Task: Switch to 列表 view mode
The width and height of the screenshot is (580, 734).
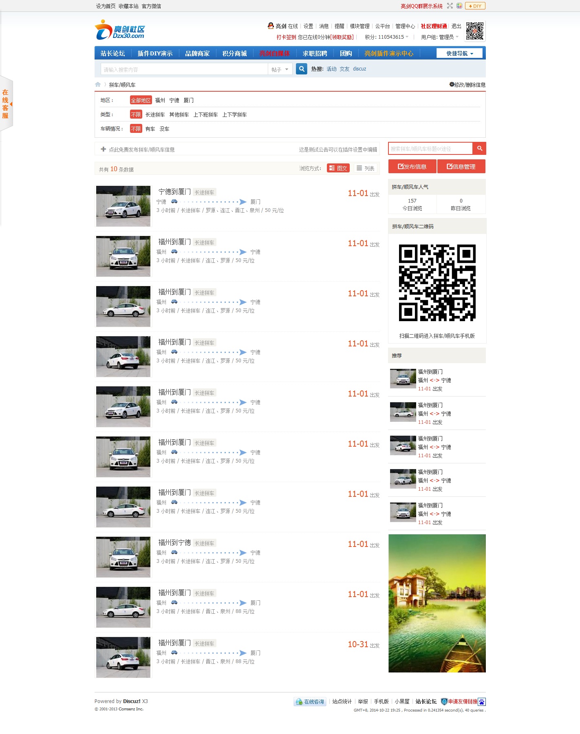Action: click(x=366, y=168)
